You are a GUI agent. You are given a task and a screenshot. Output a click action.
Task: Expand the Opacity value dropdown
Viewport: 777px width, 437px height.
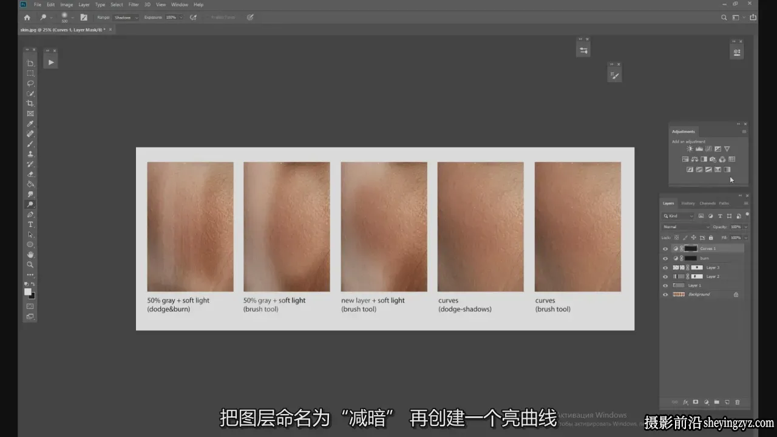[x=745, y=226]
